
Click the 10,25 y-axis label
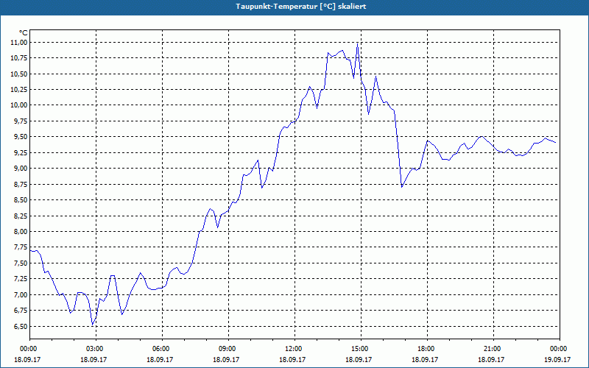coord(19,90)
